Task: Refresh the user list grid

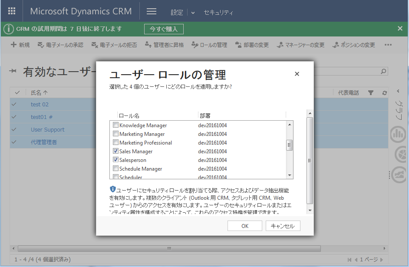Action: click(385, 93)
